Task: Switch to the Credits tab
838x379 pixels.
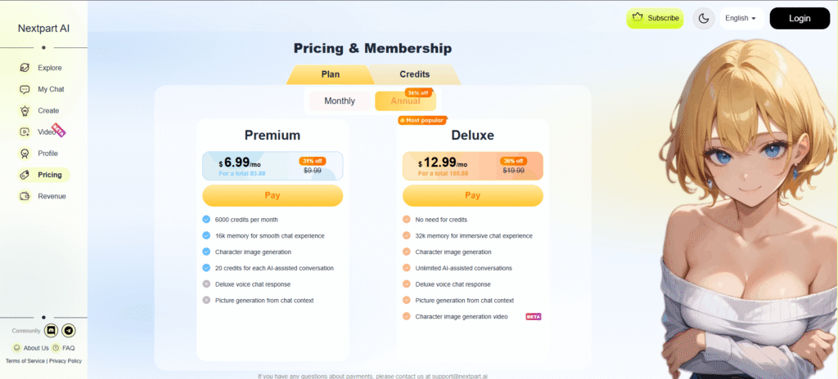Action: [415, 74]
